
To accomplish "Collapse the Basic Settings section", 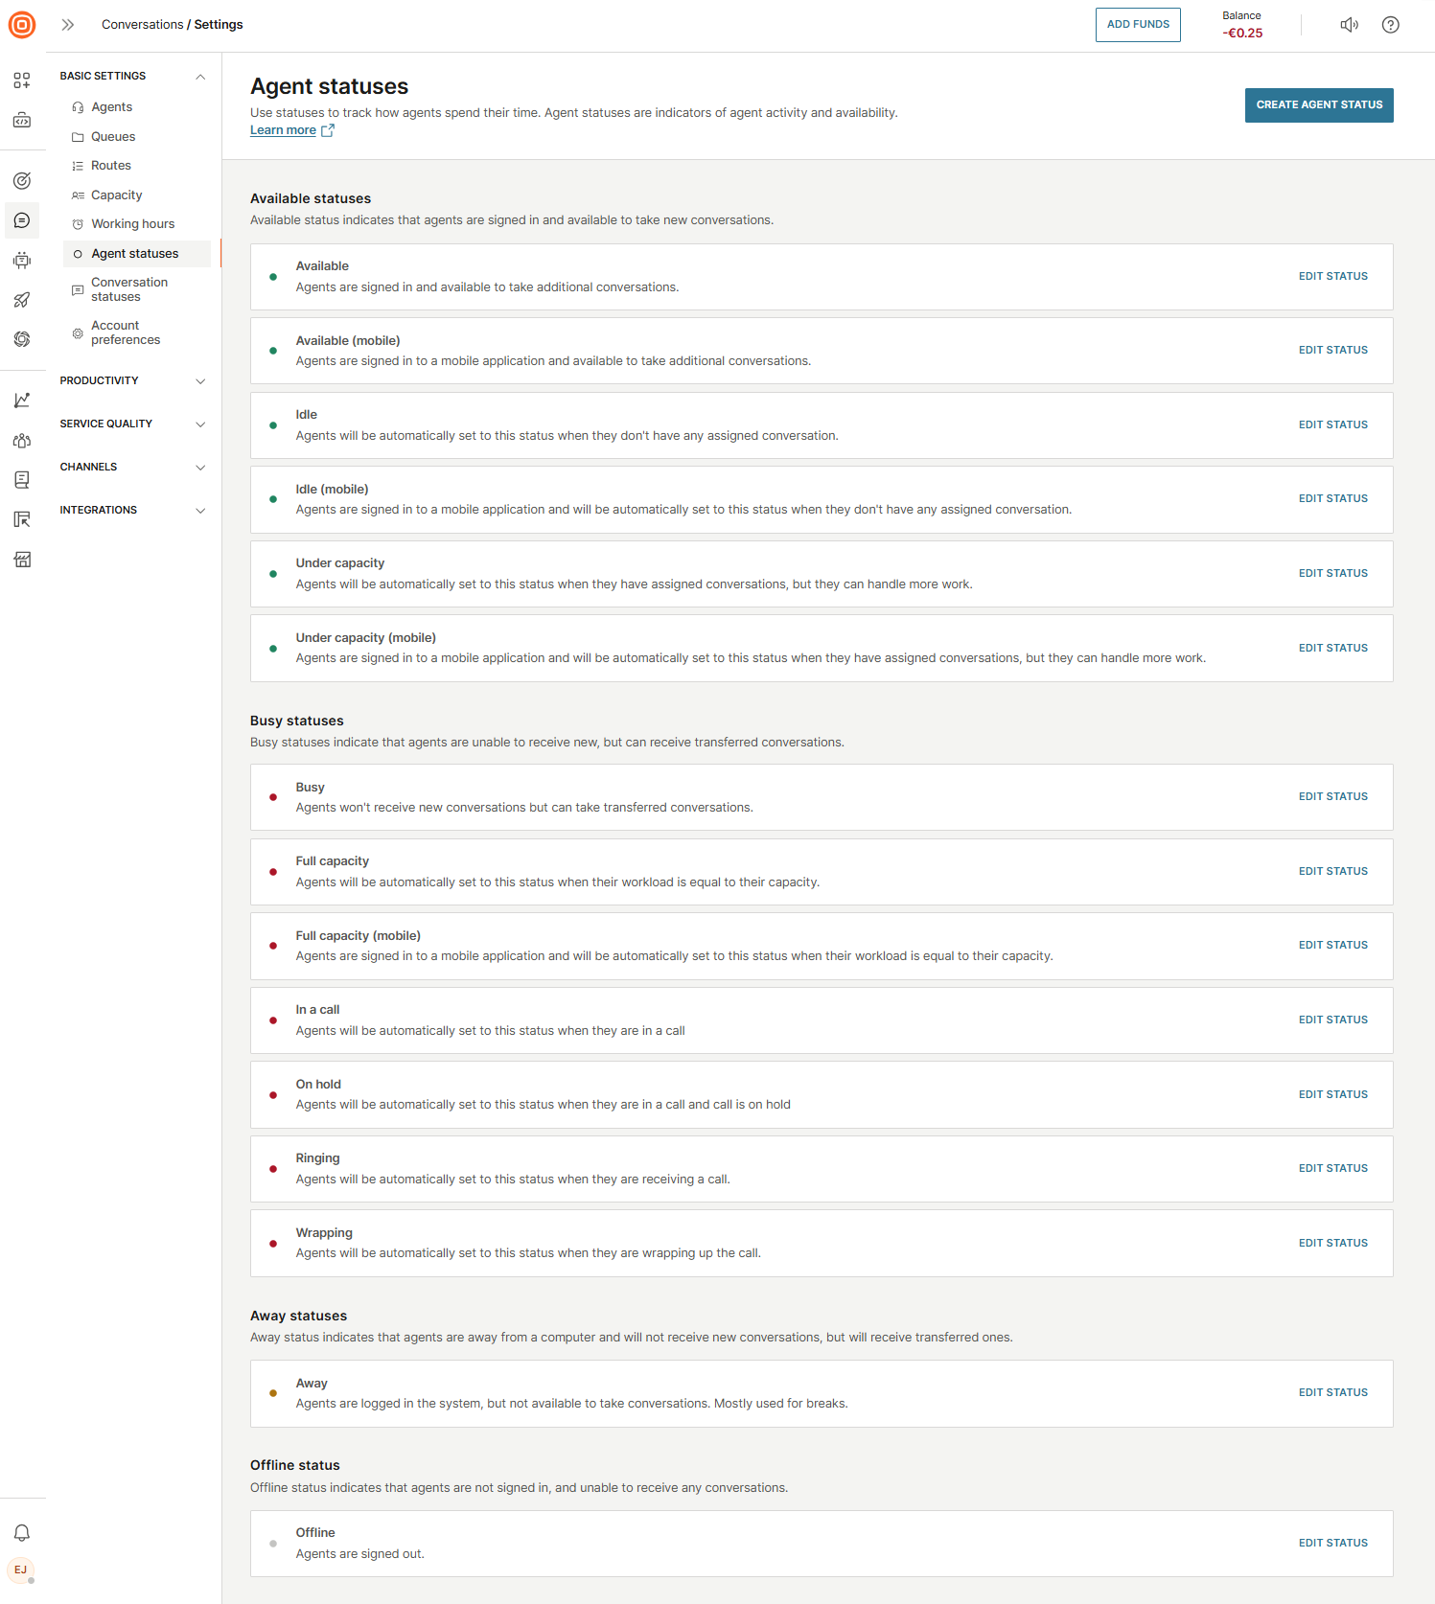I will click(200, 77).
